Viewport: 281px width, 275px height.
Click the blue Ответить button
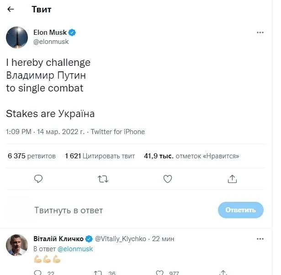[x=241, y=210]
